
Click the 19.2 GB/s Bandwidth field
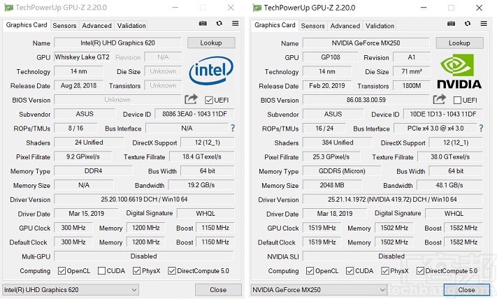pos(201,185)
